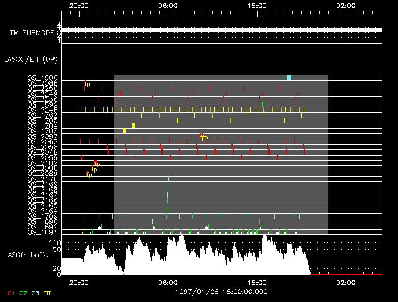Select the OS_1900 row label
The height and width of the screenshot is (302, 398).
pyautogui.click(x=42, y=78)
